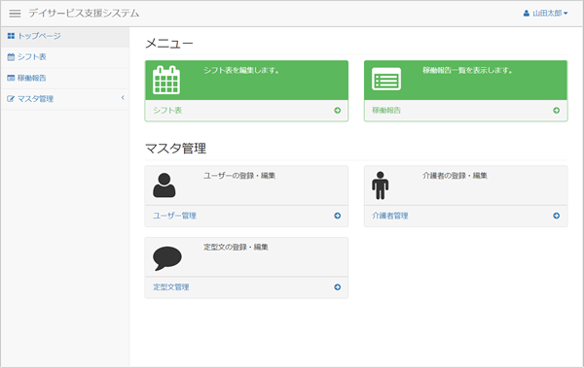Click the speech bubble icon on 定型文 card
The image size is (584, 368).
click(x=167, y=258)
